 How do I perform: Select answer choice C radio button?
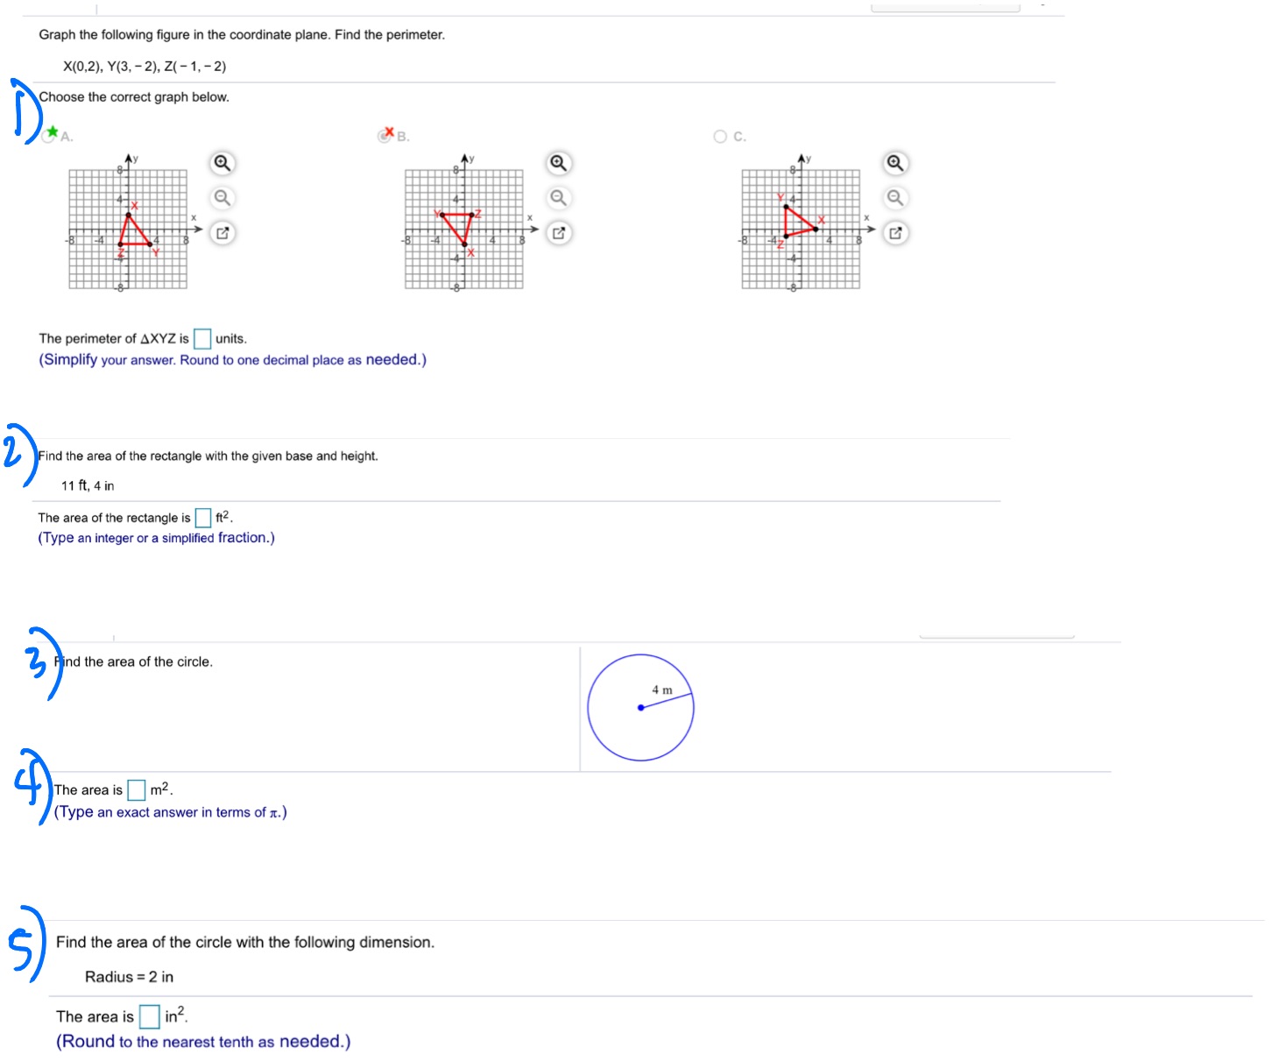pyautogui.click(x=720, y=136)
